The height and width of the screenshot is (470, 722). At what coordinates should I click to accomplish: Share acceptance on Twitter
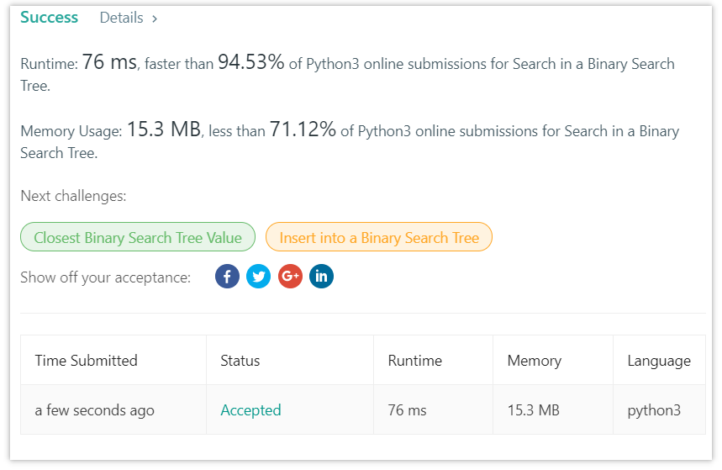258,277
